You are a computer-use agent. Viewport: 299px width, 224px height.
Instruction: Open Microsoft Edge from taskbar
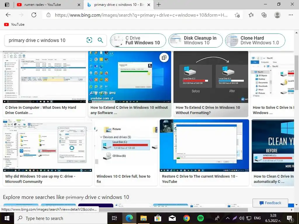click(x=129, y=218)
